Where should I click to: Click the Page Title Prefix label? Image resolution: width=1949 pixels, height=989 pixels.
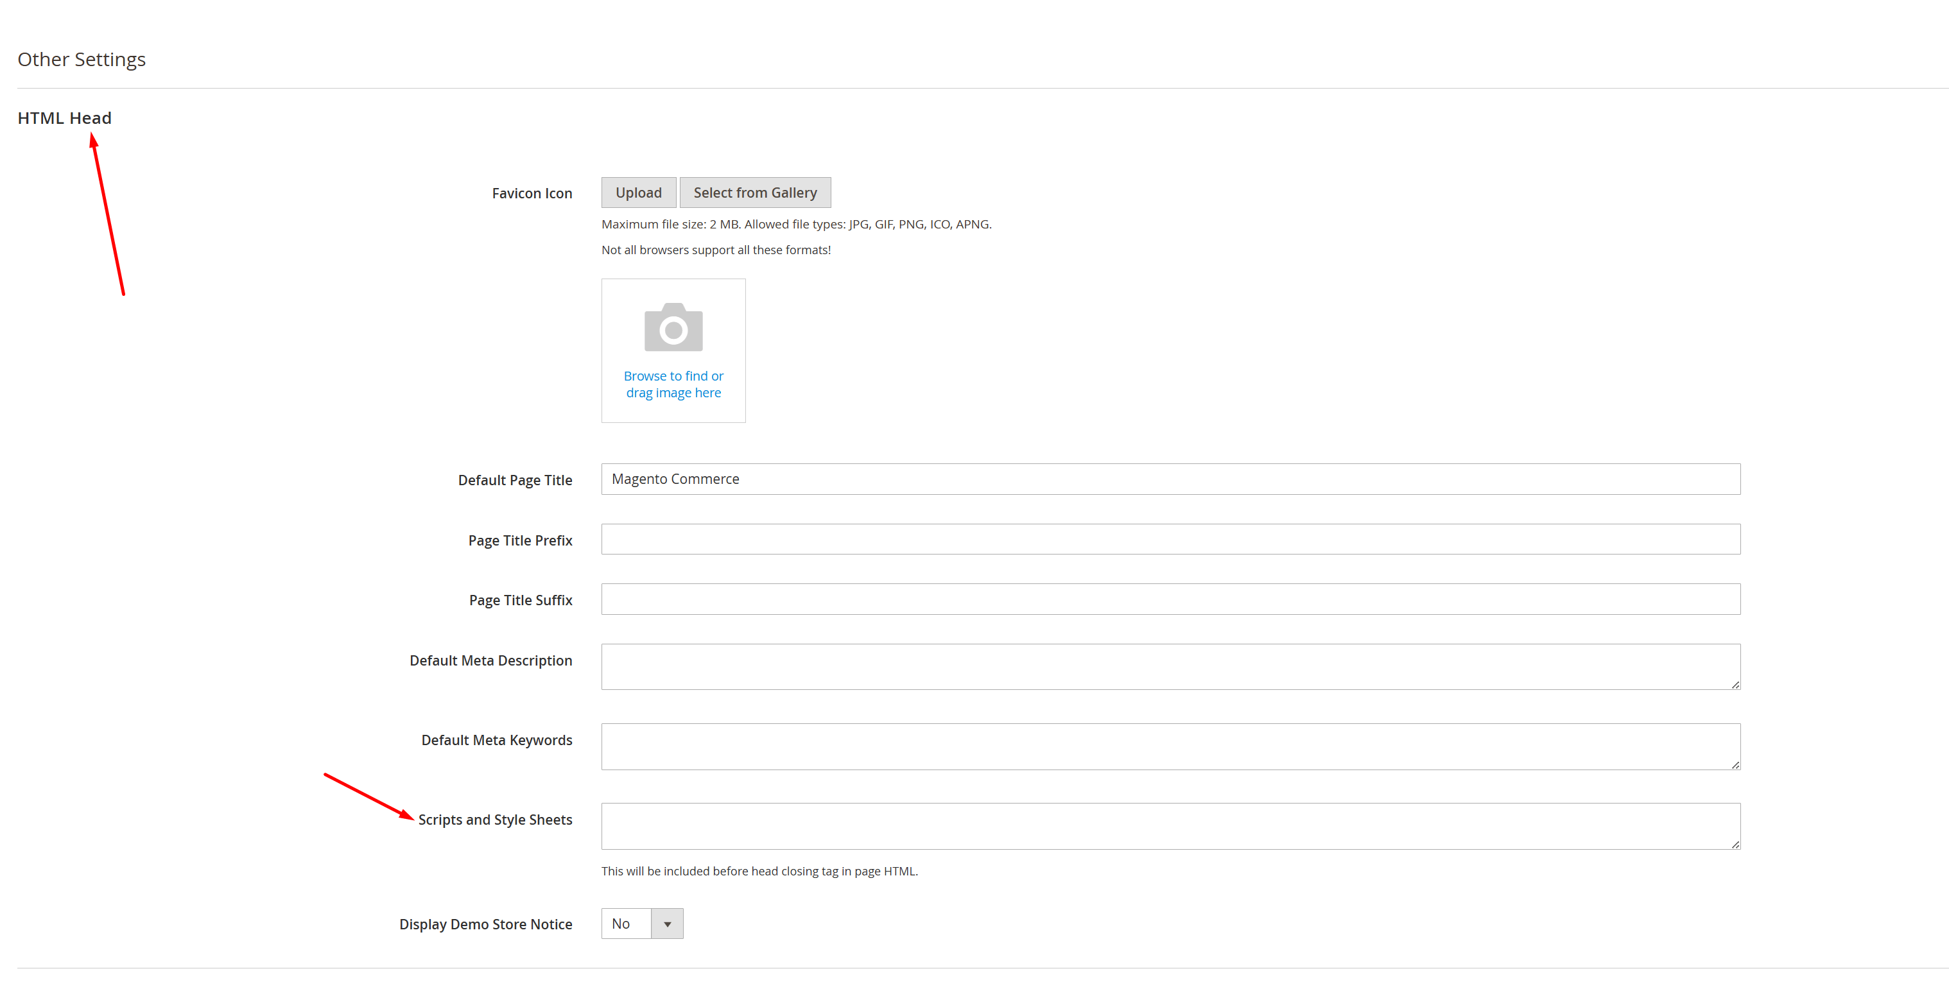tap(521, 540)
